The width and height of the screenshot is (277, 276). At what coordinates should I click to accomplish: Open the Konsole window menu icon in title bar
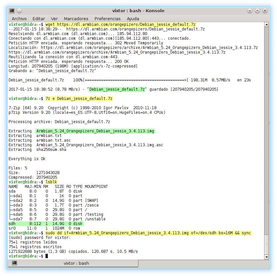12,11
